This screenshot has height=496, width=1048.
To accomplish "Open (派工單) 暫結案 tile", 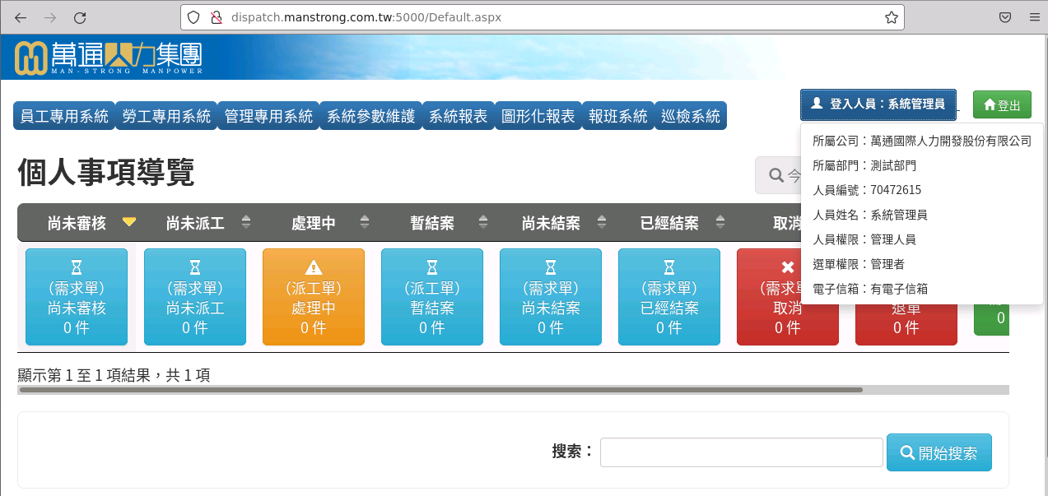I will tap(432, 297).
